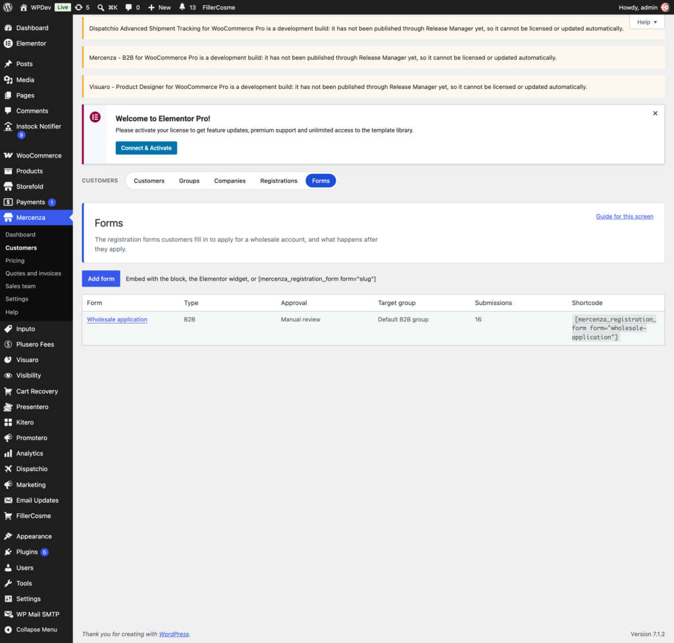Click the Default B2B group cell

tap(403, 320)
